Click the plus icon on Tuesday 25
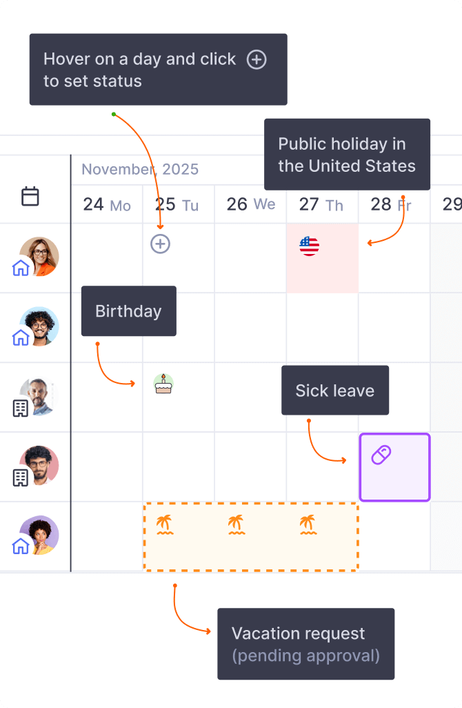Image resolution: width=462 pixels, height=708 pixels. 161,244
